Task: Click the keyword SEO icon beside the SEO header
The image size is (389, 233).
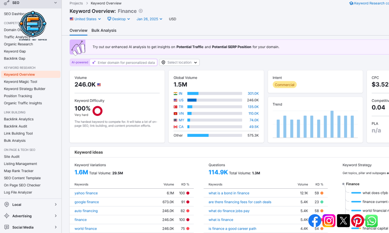Action: [6, 3]
